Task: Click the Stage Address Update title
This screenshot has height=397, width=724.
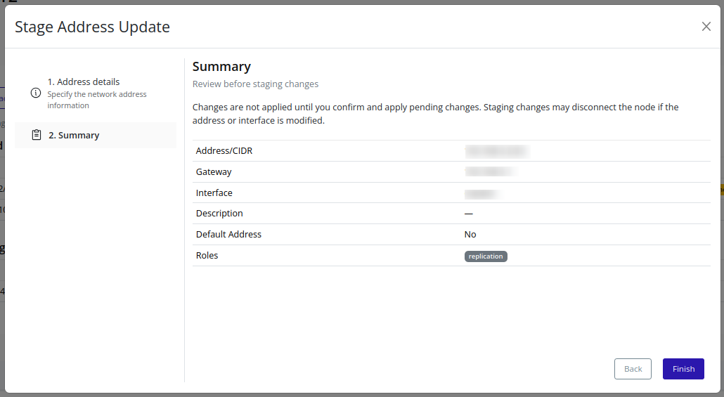Action: pyautogui.click(x=92, y=27)
